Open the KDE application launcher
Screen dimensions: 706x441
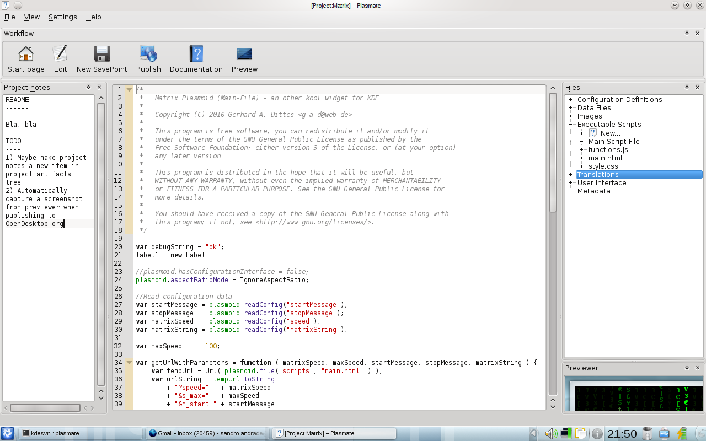(x=8, y=433)
